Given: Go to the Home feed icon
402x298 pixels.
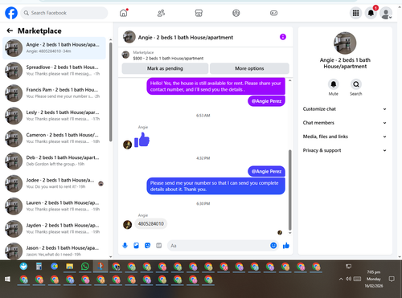Looking at the screenshot, I should pos(124,13).
